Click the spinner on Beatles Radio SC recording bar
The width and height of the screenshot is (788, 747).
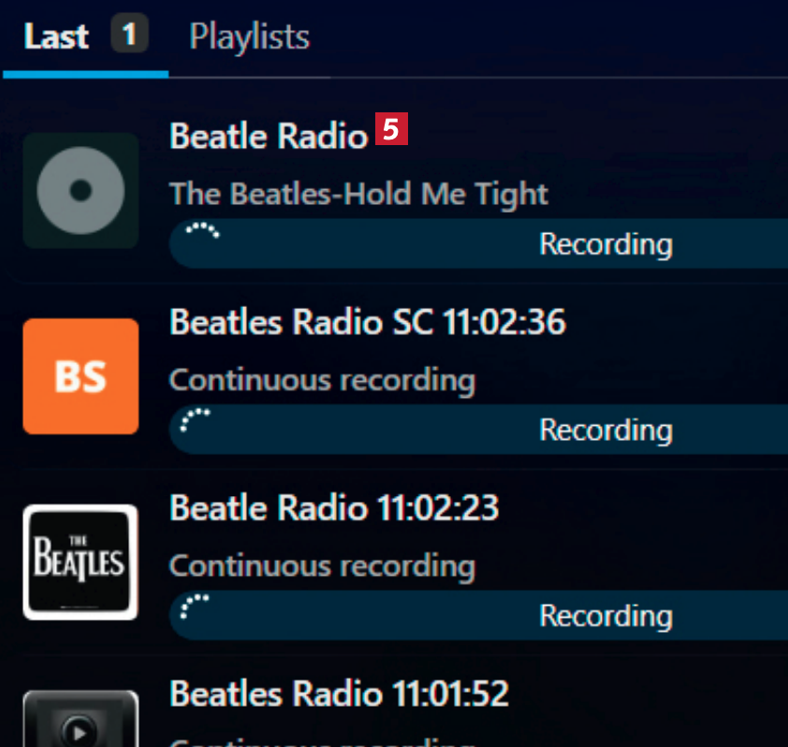click(x=195, y=421)
